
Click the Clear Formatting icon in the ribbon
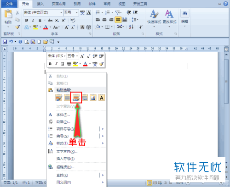[x=73, y=20]
